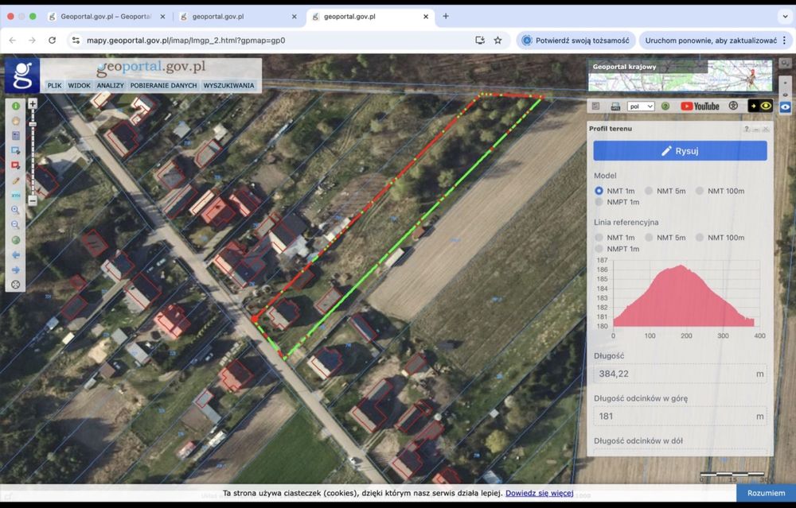This screenshot has height=508, width=796.
Task: Click the Rysuj draw button
Action: pos(680,151)
